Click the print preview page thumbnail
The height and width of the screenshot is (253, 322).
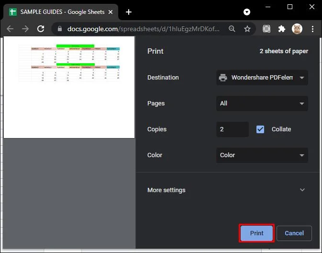coord(69,87)
